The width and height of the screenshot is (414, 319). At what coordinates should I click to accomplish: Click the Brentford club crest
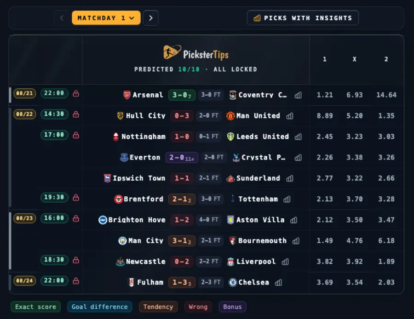118,199
